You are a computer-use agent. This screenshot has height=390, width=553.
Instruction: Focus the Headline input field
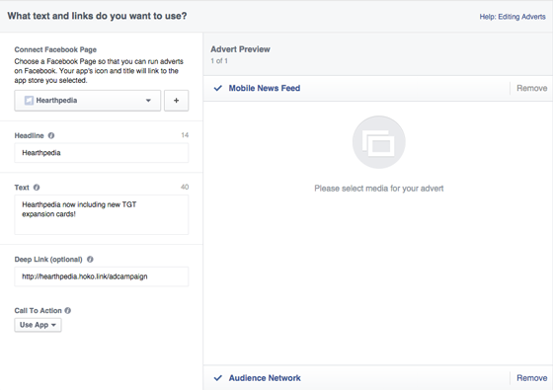101,153
